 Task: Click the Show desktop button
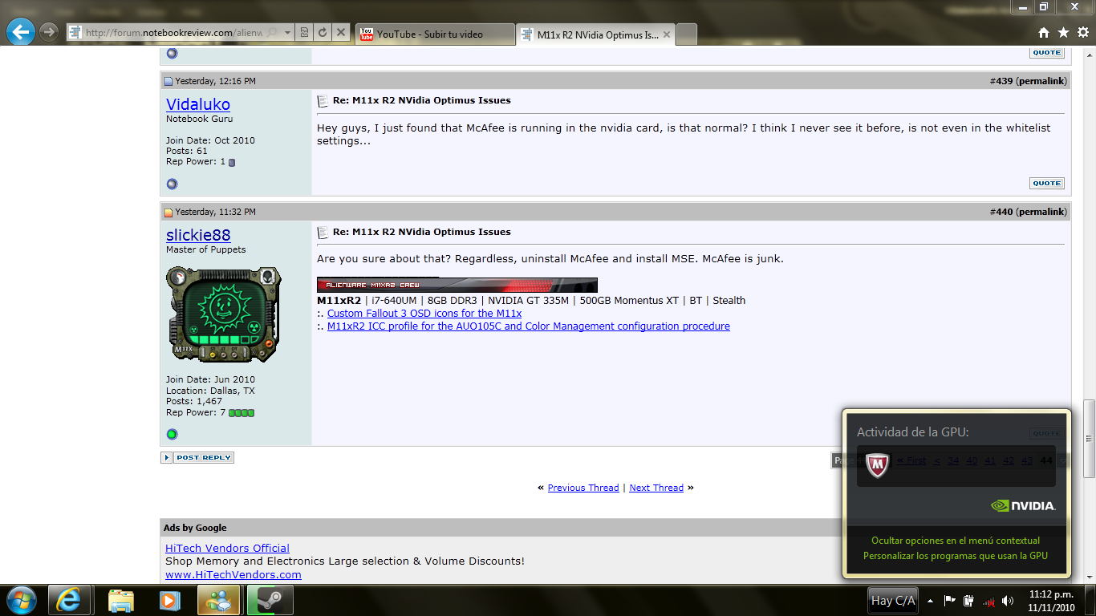tap(1090, 601)
